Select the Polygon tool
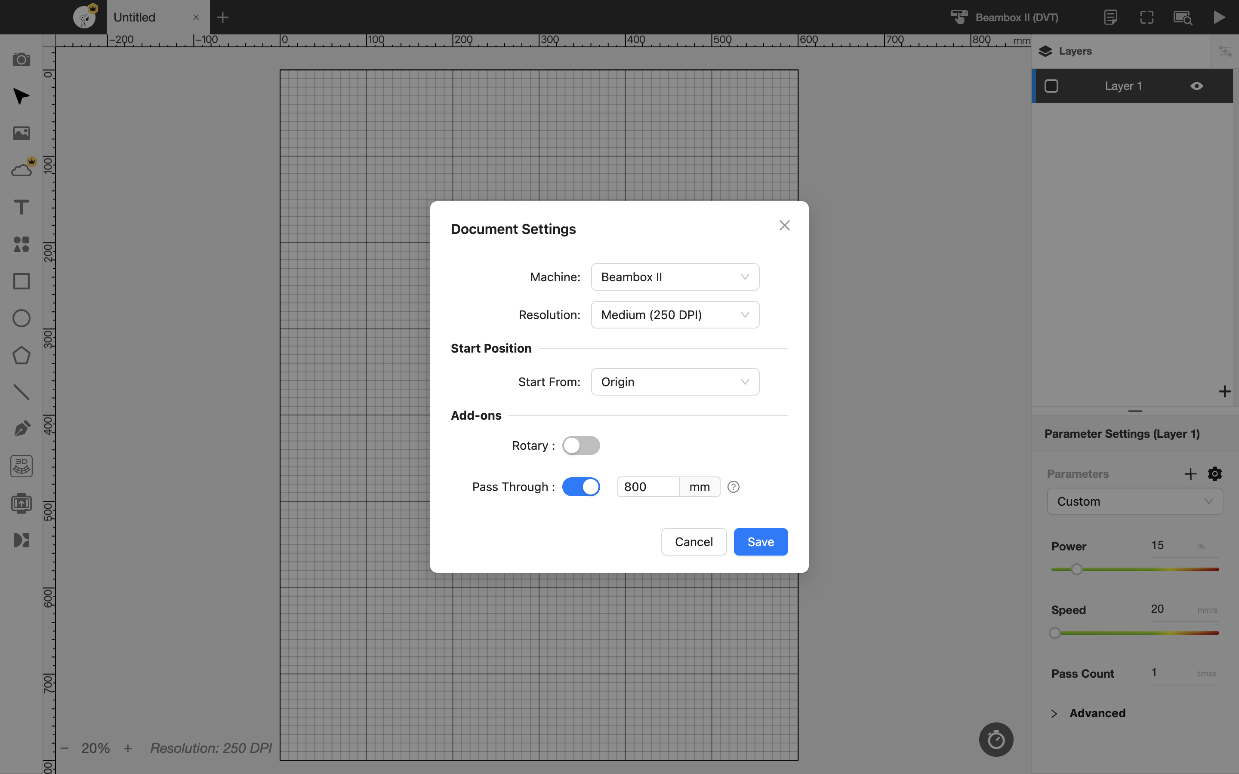 [21, 355]
